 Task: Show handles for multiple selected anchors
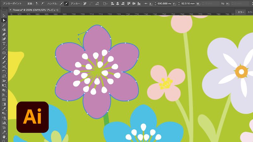click(61, 3)
